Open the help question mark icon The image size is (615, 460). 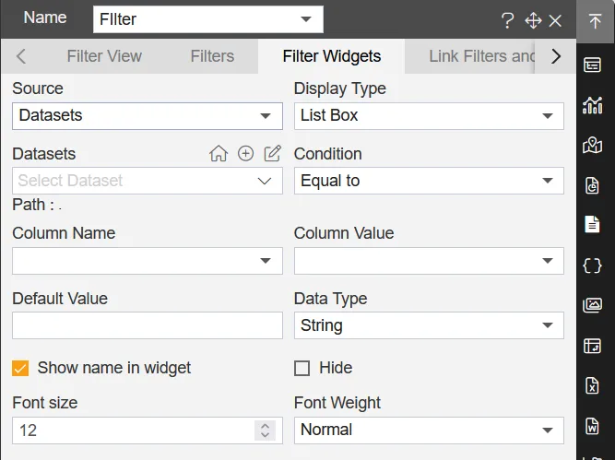pyautogui.click(x=507, y=20)
